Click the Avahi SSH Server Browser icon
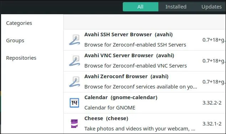This screenshot has width=226, height=134. 74,40
